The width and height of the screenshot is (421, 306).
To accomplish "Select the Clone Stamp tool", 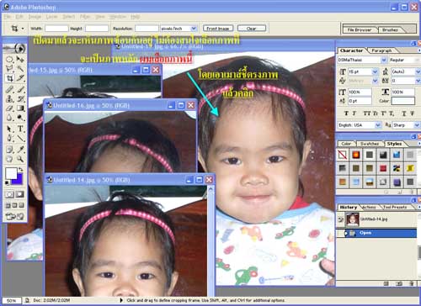I will click(x=9, y=98).
